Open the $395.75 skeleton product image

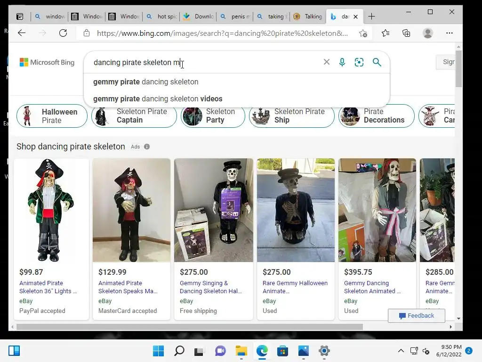(x=377, y=210)
